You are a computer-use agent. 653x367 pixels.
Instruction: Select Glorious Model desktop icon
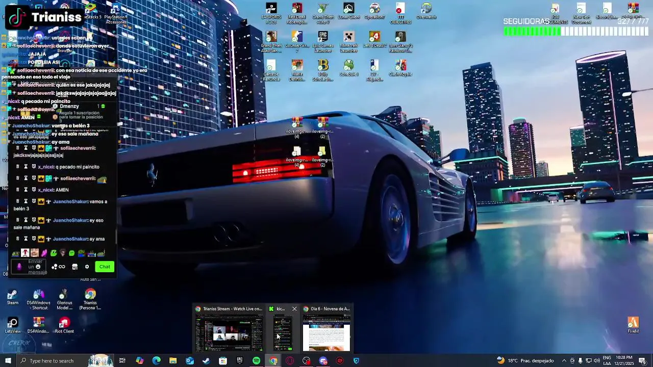[x=64, y=299]
